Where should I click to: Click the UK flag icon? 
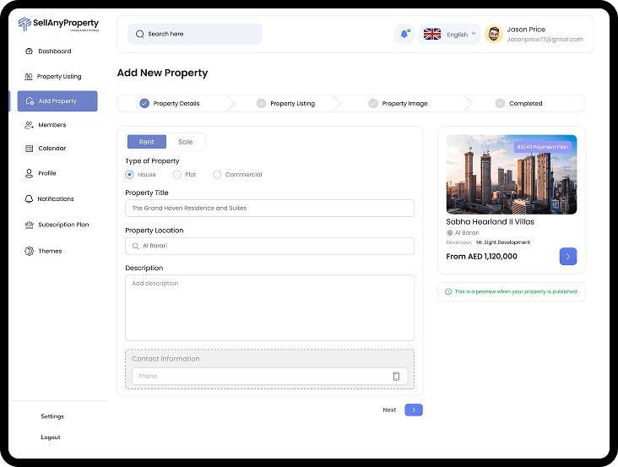tap(432, 35)
